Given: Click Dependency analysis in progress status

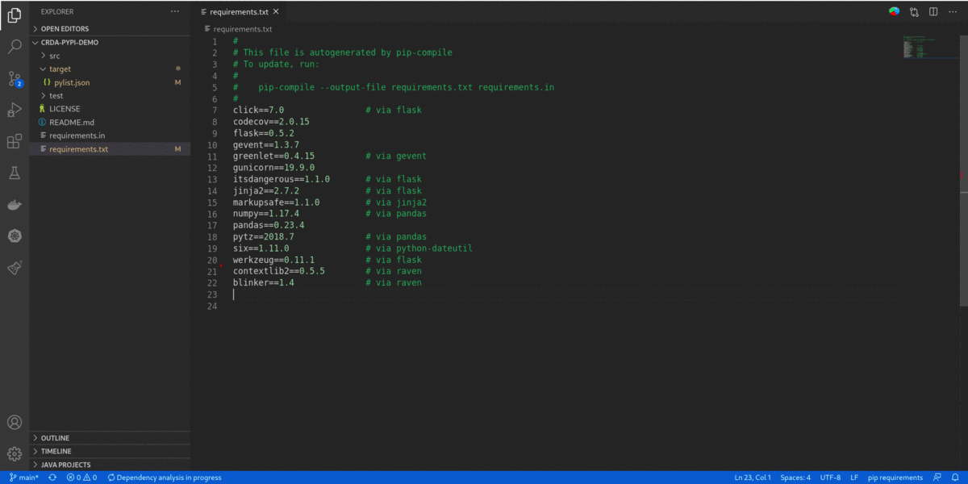Looking at the screenshot, I should pos(164,478).
